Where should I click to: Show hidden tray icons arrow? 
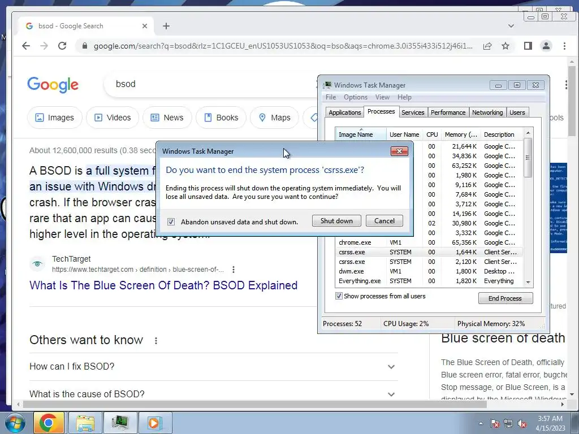(x=481, y=423)
